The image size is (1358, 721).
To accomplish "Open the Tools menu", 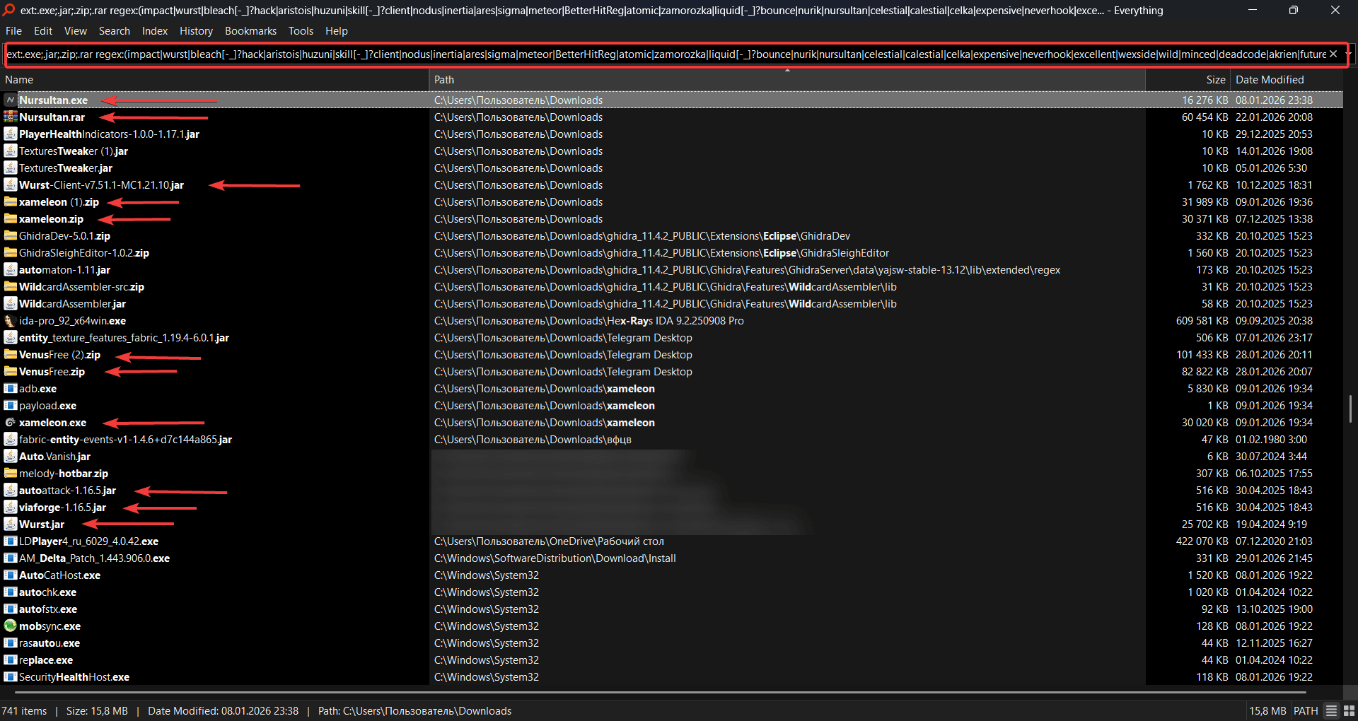I will pyautogui.click(x=301, y=31).
